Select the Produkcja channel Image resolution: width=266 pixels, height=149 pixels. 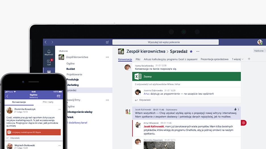point(72,79)
